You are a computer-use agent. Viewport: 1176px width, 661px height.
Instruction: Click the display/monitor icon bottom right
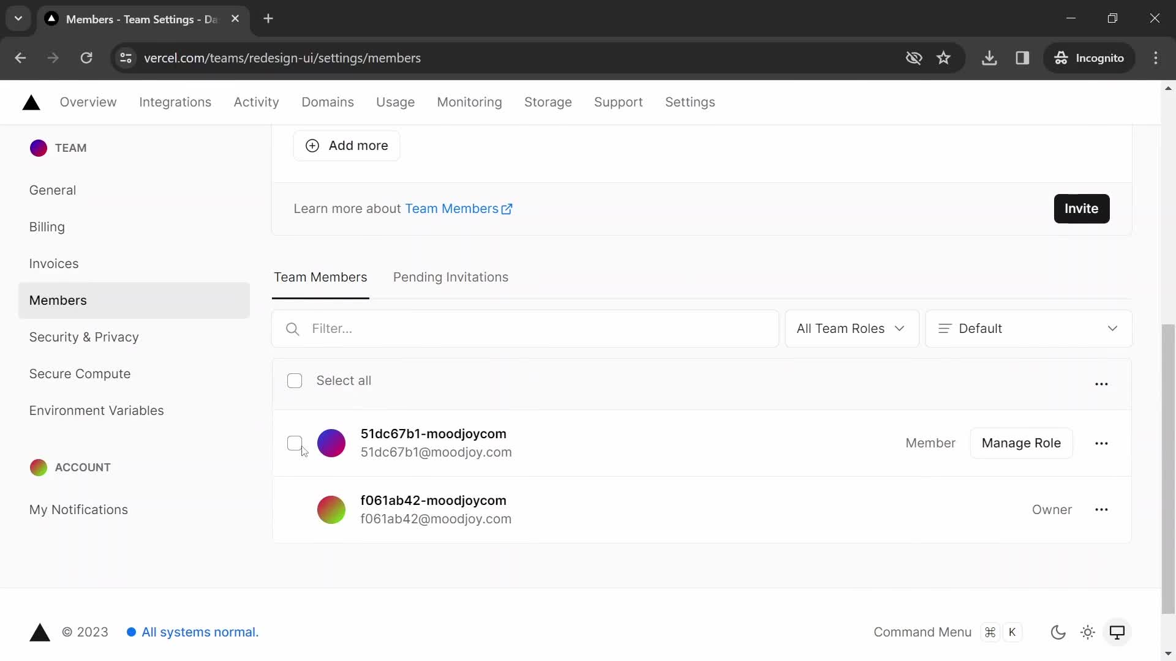click(1118, 632)
